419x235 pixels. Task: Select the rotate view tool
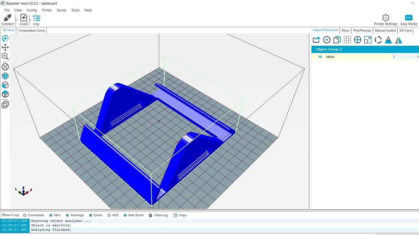tap(5, 39)
